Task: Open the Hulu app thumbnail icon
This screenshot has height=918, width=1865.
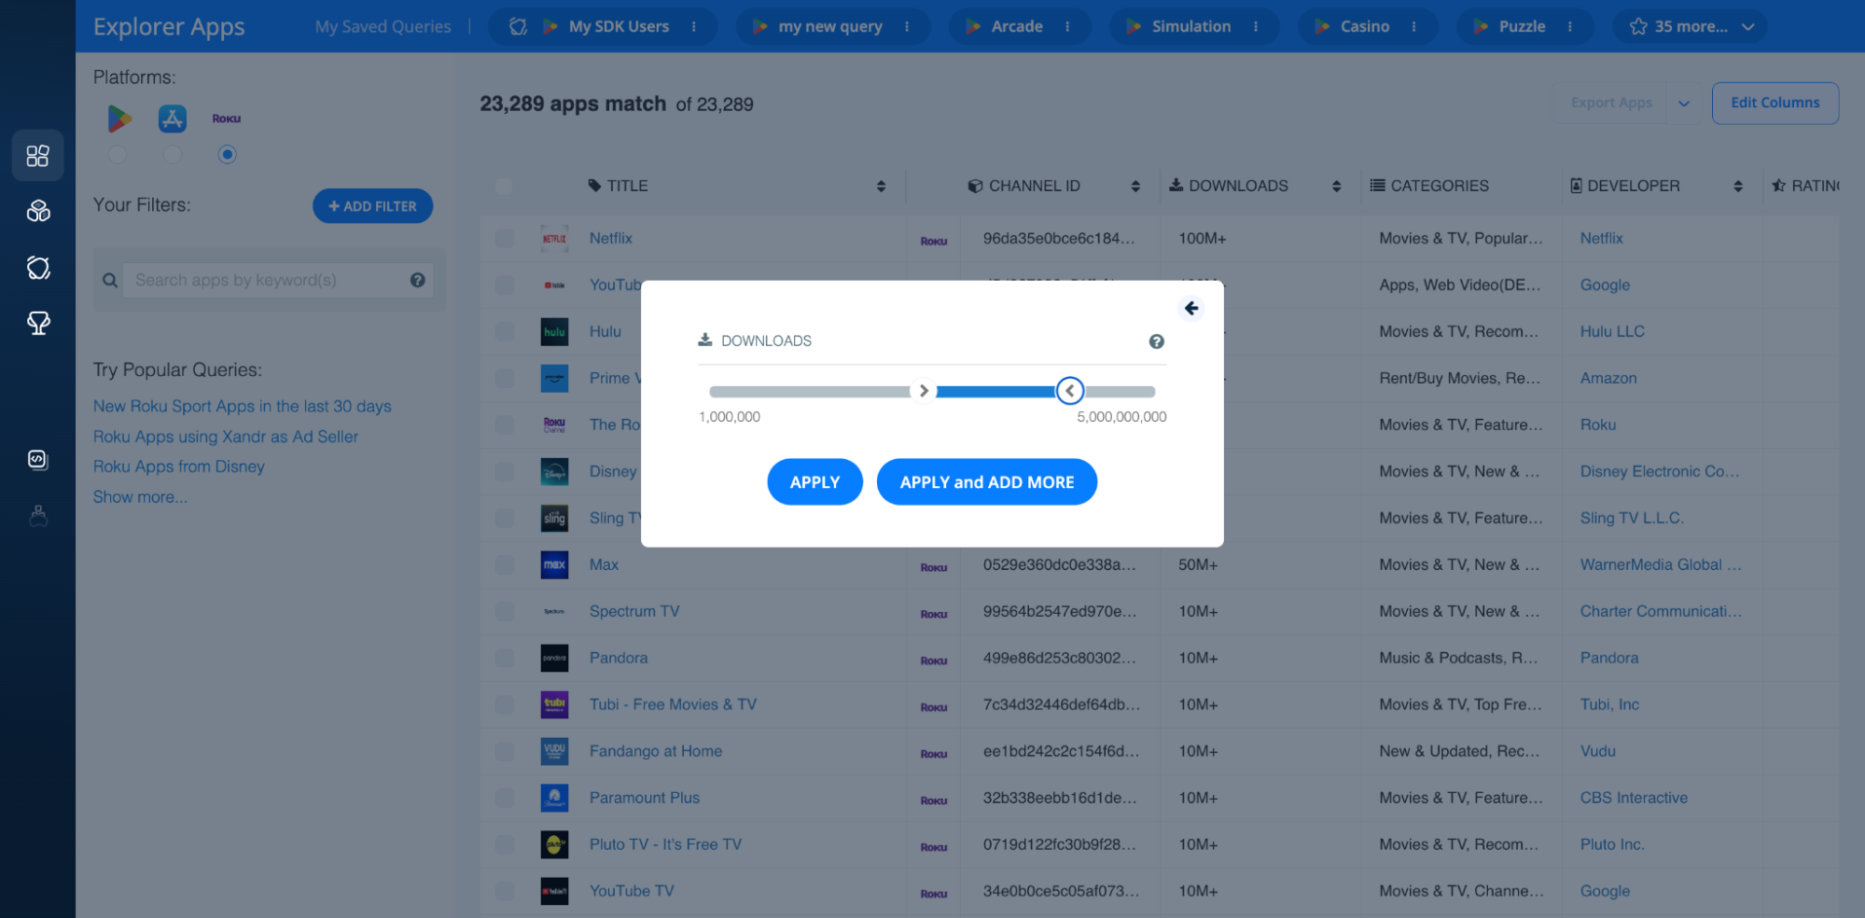Action: 554,332
